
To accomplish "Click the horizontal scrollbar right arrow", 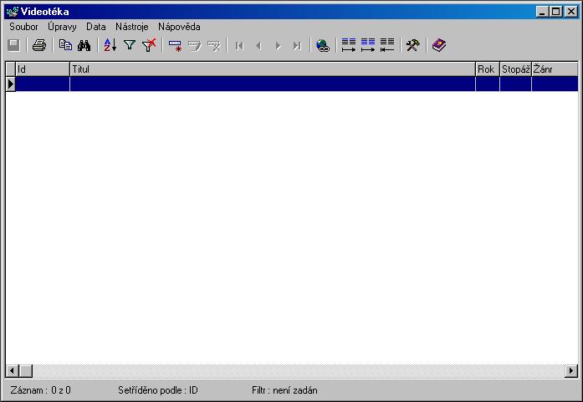I will pos(571,370).
